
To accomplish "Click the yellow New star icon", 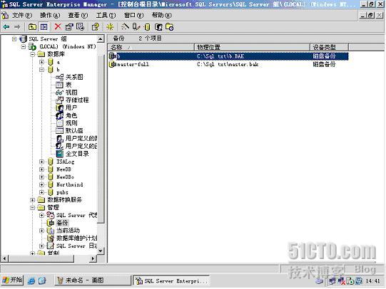I will pyautogui.click(x=110, y=27).
